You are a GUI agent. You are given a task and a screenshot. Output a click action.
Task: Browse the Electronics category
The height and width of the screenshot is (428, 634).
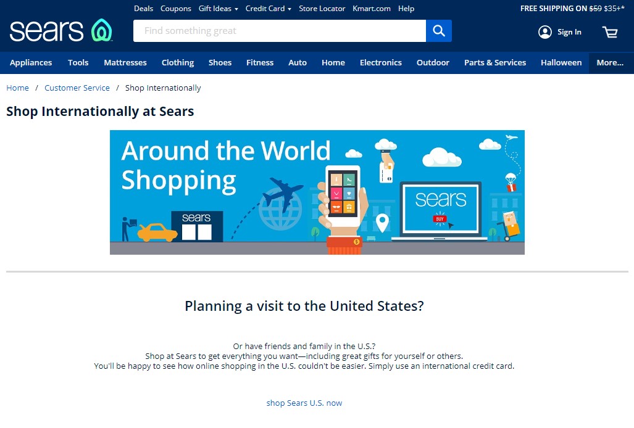(x=380, y=62)
